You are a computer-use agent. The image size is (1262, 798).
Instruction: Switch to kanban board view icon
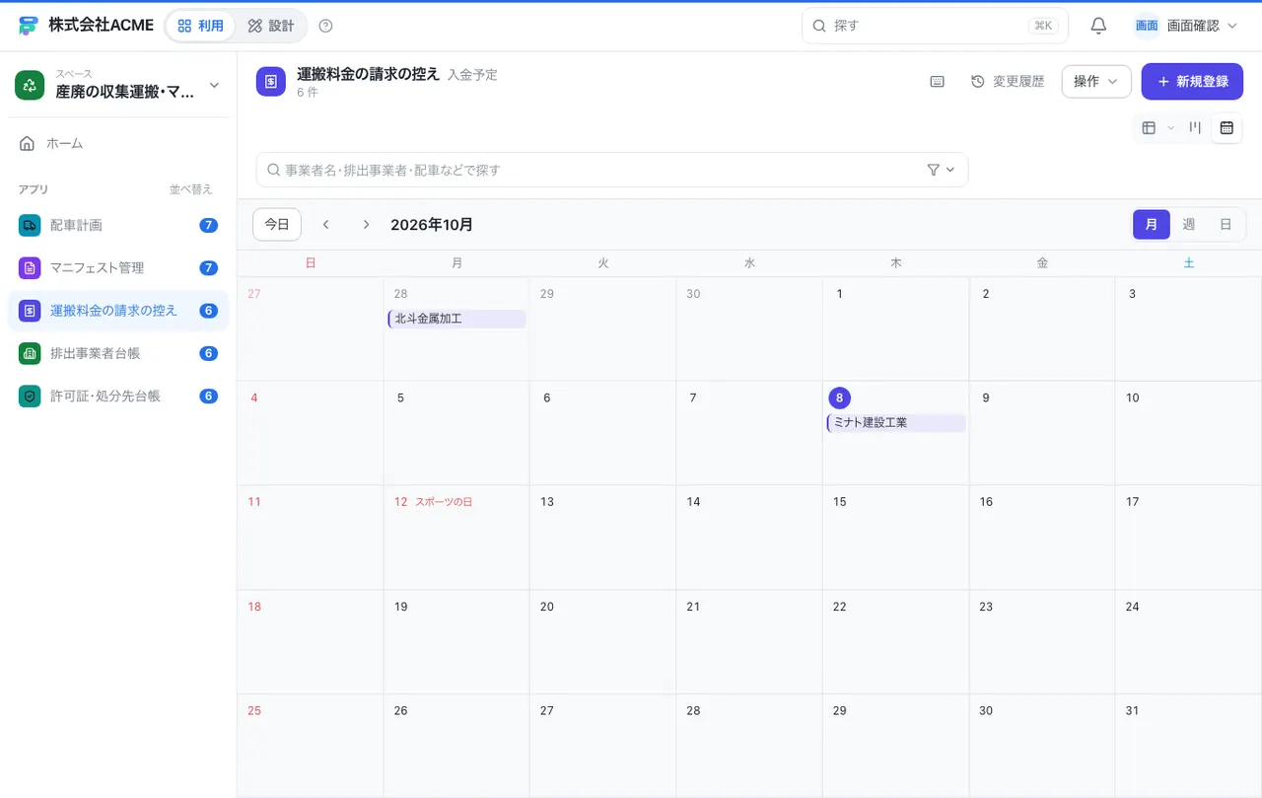pos(1195,127)
